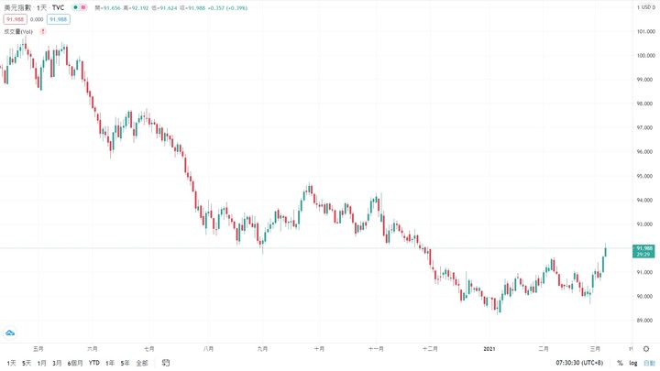Switch to 5年 time range

click(126, 363)
